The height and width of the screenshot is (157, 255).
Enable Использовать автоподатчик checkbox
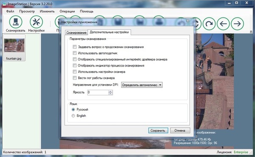point(74,53)
